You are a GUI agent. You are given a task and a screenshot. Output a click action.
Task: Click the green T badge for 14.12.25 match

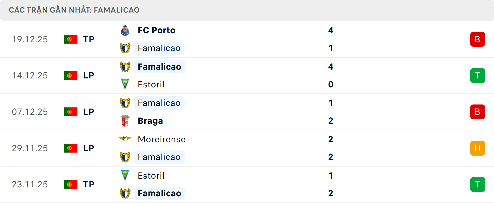tap(478, 76)
